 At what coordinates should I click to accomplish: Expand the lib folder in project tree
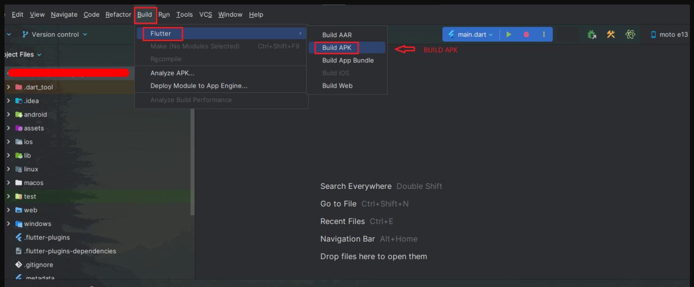8,155
